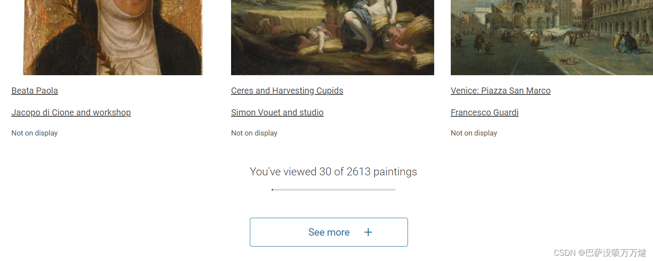Image resolution: width=653 pixels, height=261 pixels.
Task: Open Jacopo di Cione and workshop link
Action: tap(71, 112)
